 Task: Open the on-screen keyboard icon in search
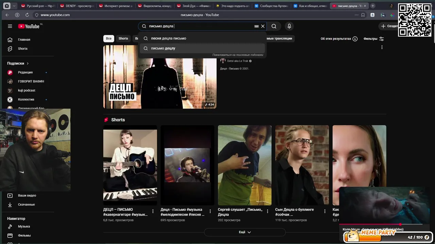[x=257, y=26]
